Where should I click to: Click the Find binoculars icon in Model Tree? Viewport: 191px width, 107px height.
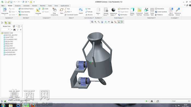[14, 29]
